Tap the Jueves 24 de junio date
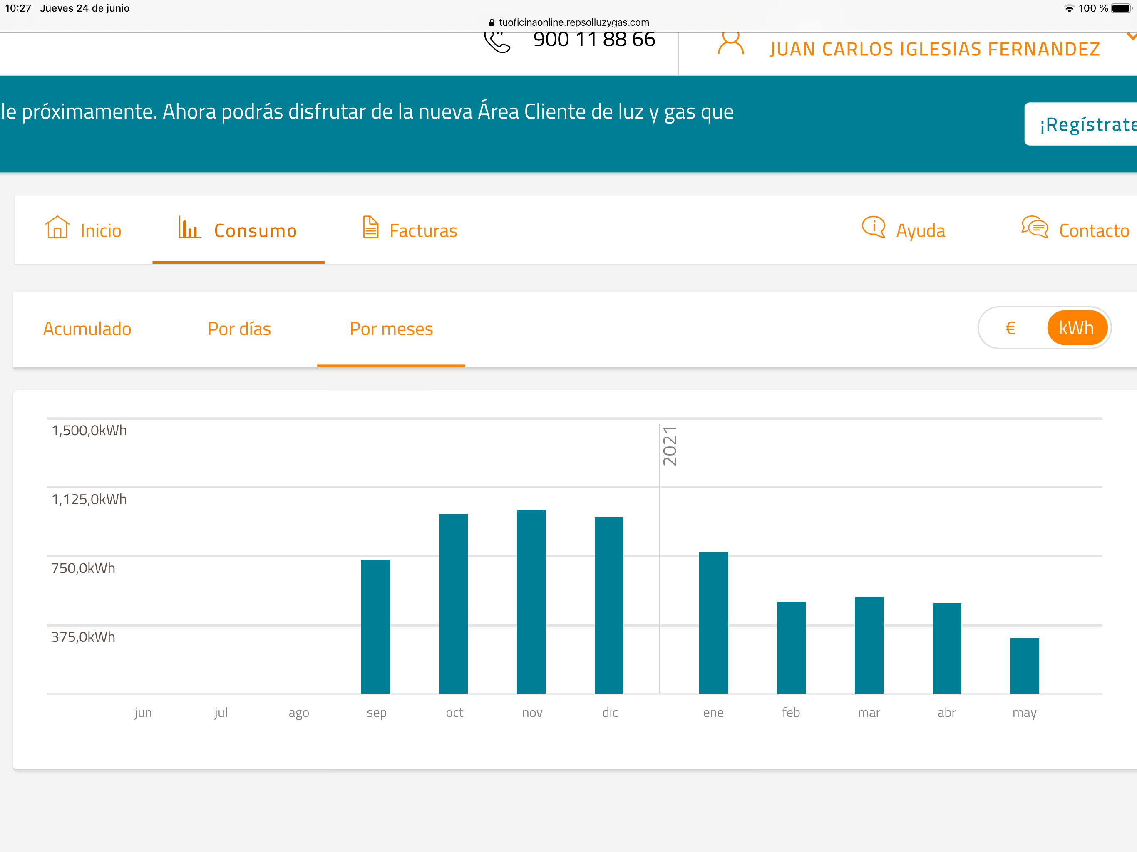The width and height of the screenshot is (1137, 852). click(85, 8)
